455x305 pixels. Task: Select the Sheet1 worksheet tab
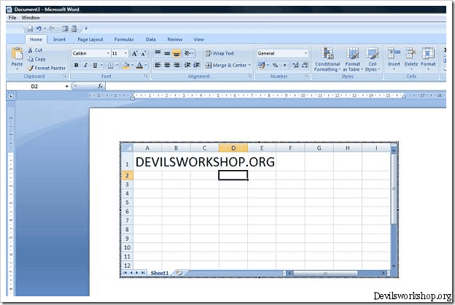pyautogui.click(x=159, y=273)
